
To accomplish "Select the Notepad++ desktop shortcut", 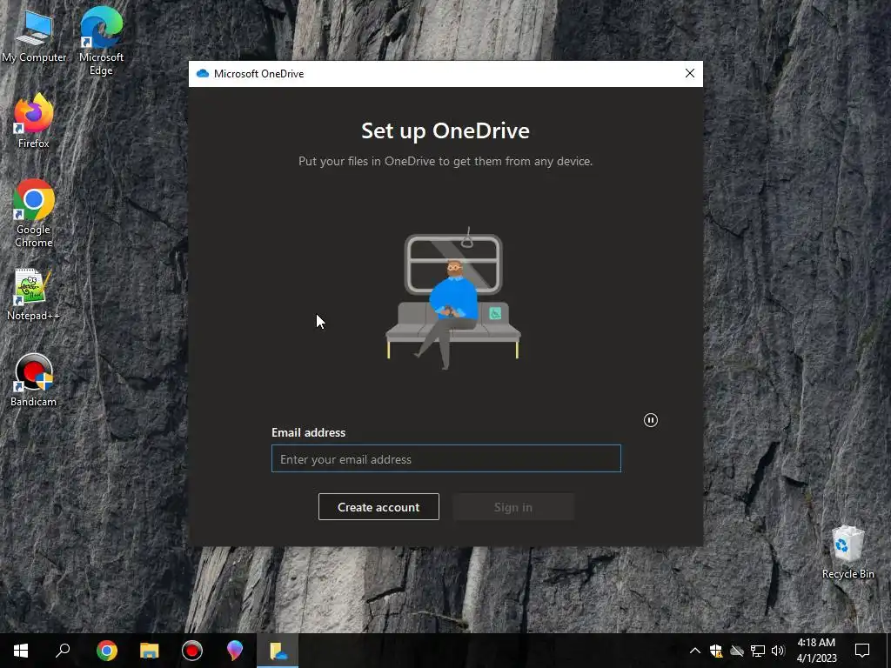I will click(x=34, y=295).
